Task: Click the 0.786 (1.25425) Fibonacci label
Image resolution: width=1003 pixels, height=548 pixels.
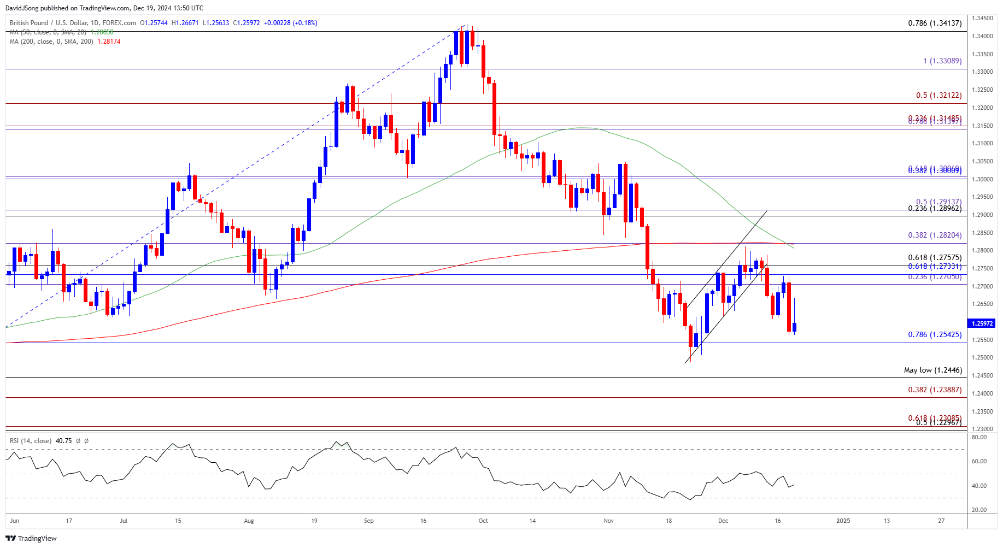Action: coord(935,334)
